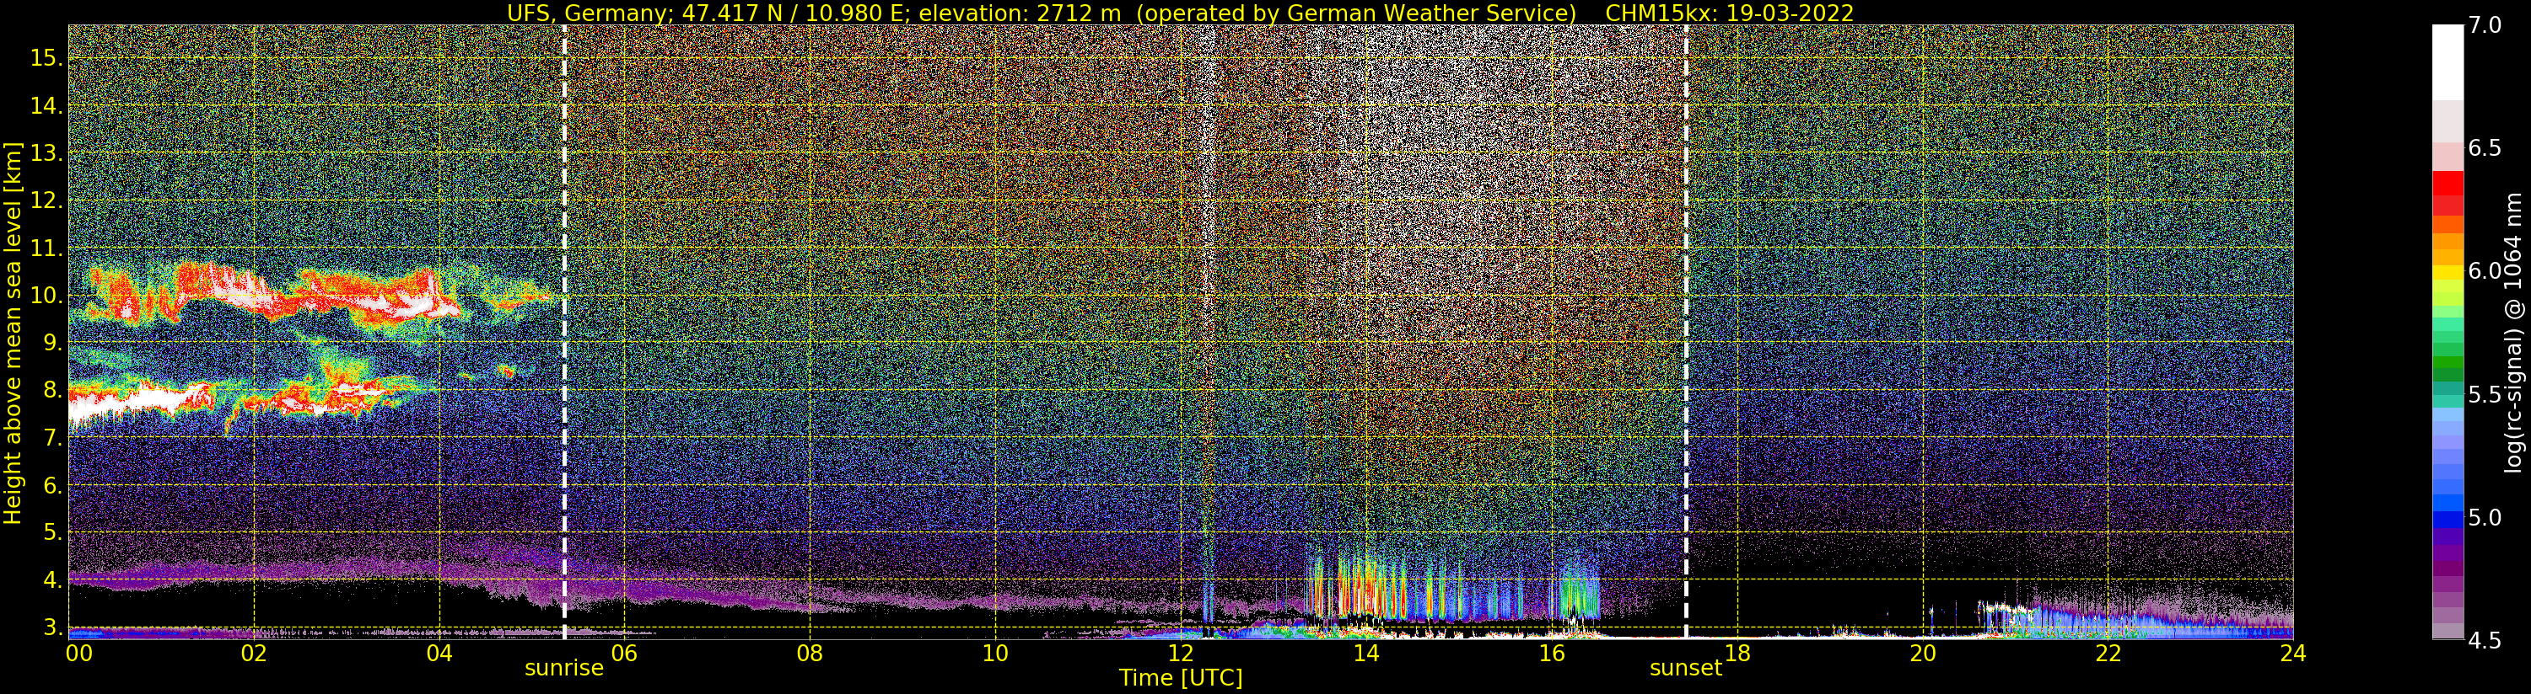Click the x-axis tick label 08
Viewport: 2531px width, 694px height.
coord(810,654)
